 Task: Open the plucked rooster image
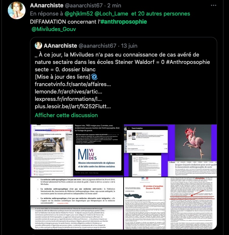(193, 143)
